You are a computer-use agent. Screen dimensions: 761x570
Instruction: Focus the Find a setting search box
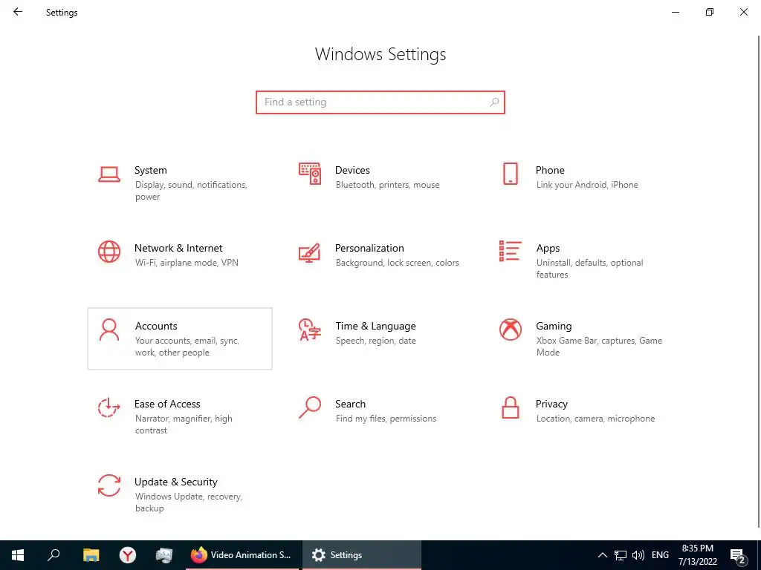click(380, 102)
